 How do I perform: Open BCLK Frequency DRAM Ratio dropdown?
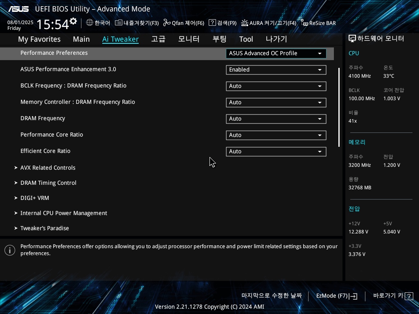[276, 86]
